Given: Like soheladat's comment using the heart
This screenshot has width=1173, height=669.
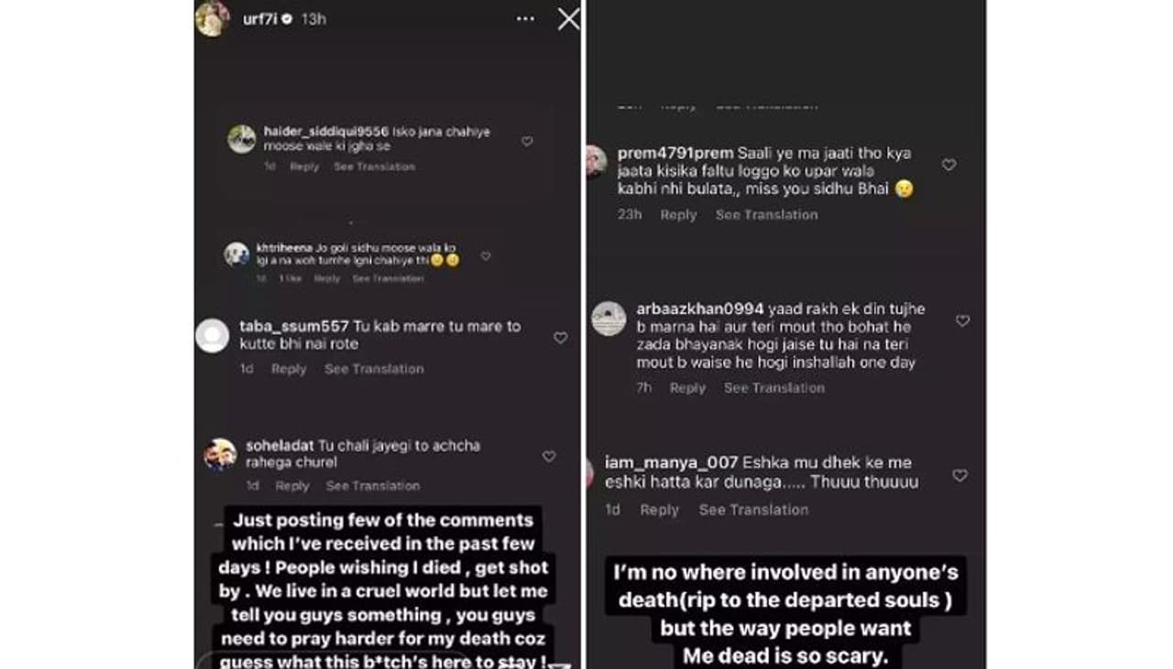Looking at the screenshot, I should [x=549, y=456].
